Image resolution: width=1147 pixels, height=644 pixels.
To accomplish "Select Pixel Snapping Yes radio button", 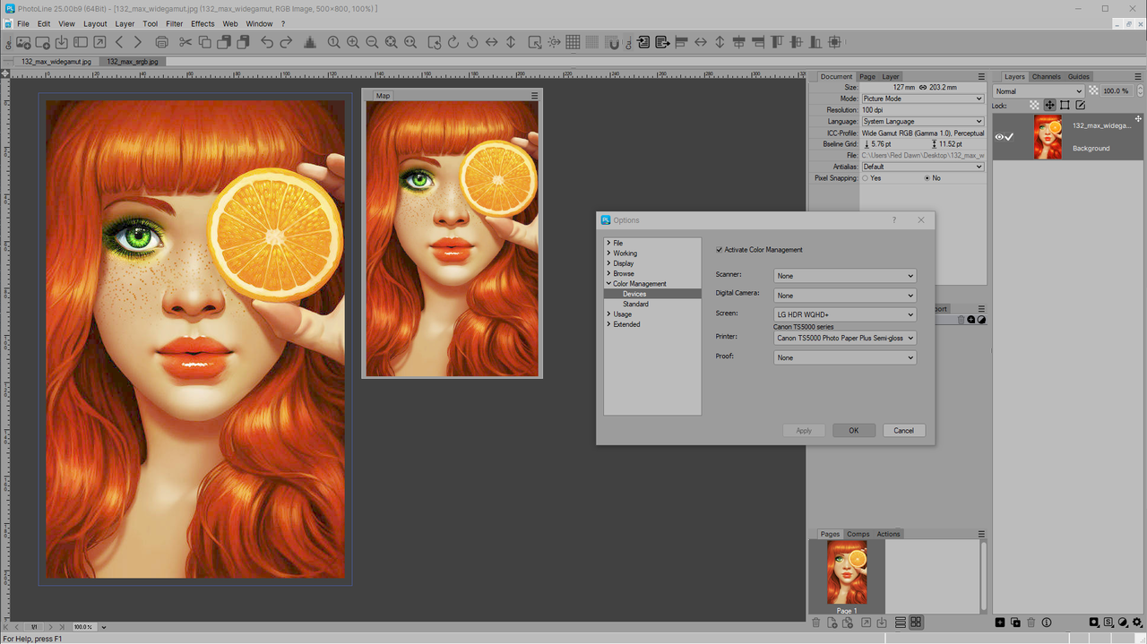I will click(x=866, y=178).
